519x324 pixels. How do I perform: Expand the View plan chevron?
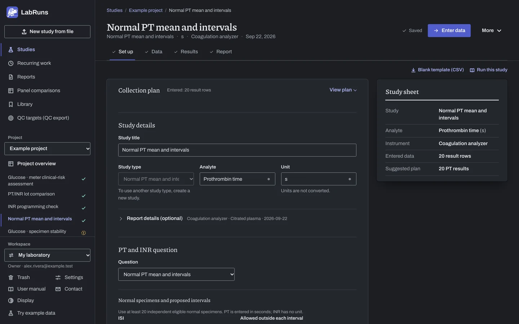point(355,90)
